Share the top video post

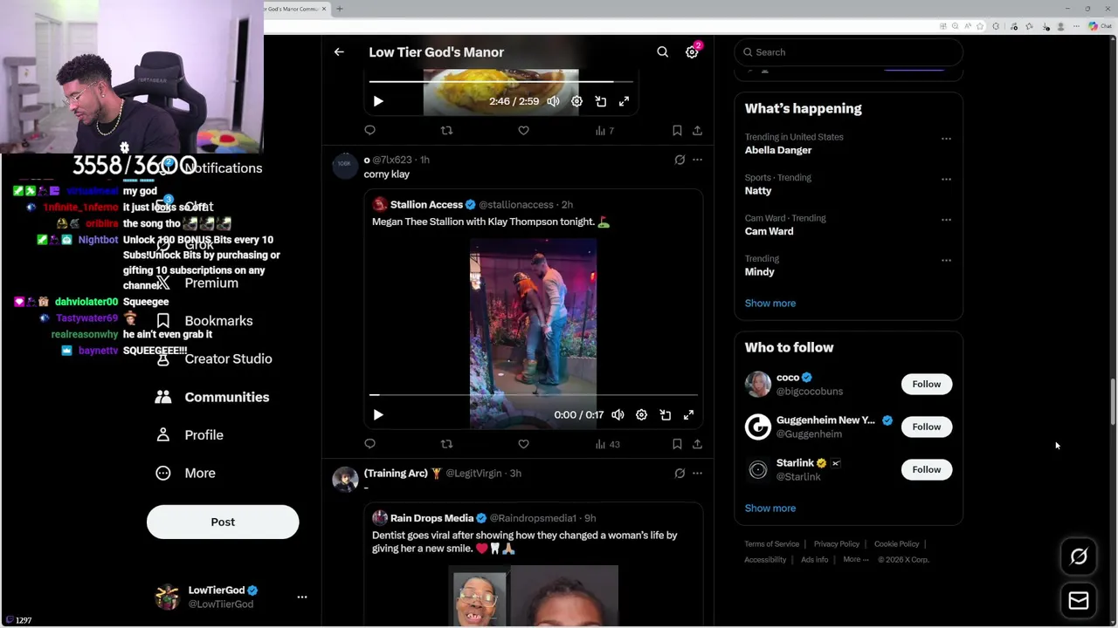click(697, 130)
